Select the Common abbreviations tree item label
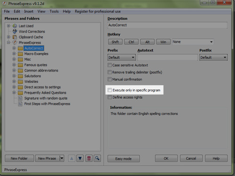The width and height of the screenshot is (235, 176). click(x=41, y=71)
